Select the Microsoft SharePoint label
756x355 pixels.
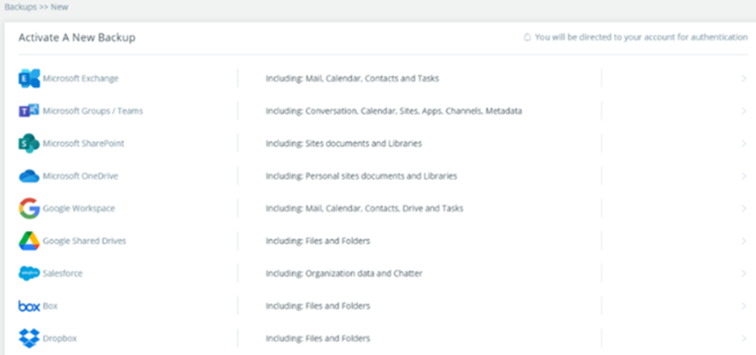(x=84, y=143)
